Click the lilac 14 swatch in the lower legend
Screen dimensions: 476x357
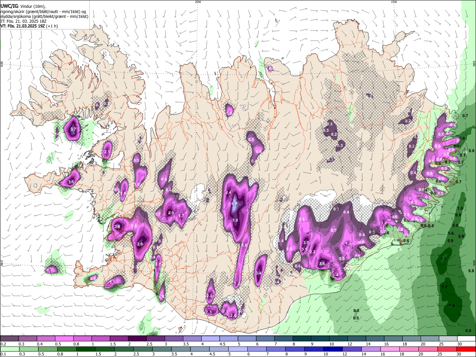(x=371, y=349)
